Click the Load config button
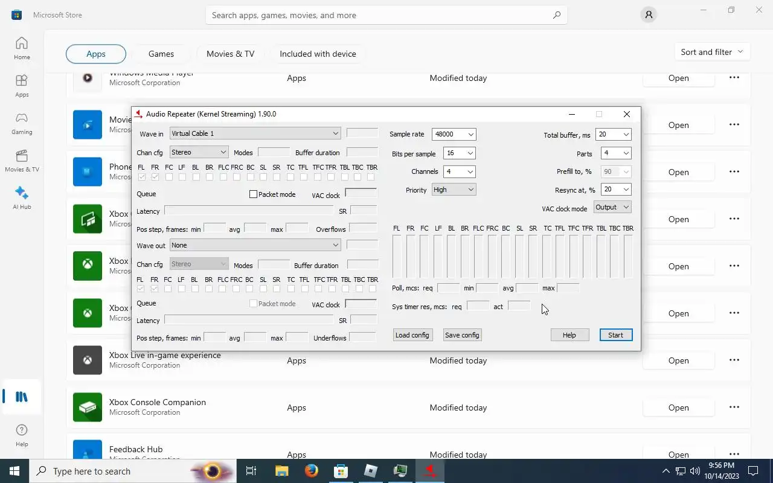Image resolution: width=773 pixels, height=483 pixels. 412,335
